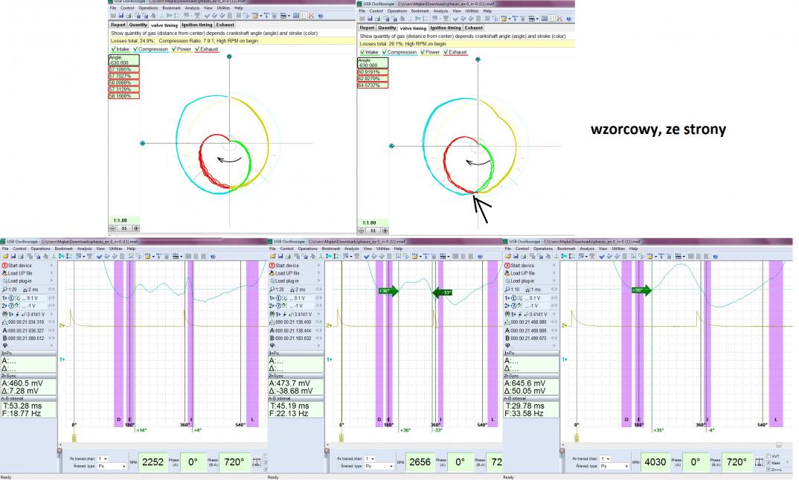Click yellow cursor marker below 0° in 2252 RPM window

tap(74, 437)
